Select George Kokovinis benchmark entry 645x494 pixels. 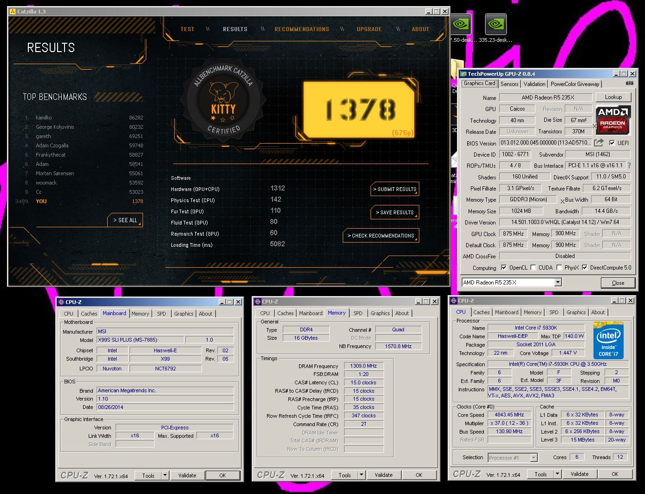click(84, 127)
